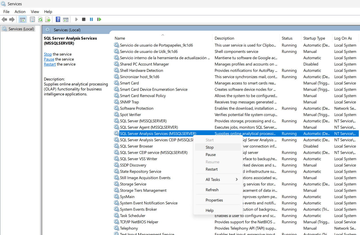Image resolution: width=360 pixels, height=235 pixels.
Task: Select the Sincronizar host_9c1d6 service
Action: click(236, 77)
